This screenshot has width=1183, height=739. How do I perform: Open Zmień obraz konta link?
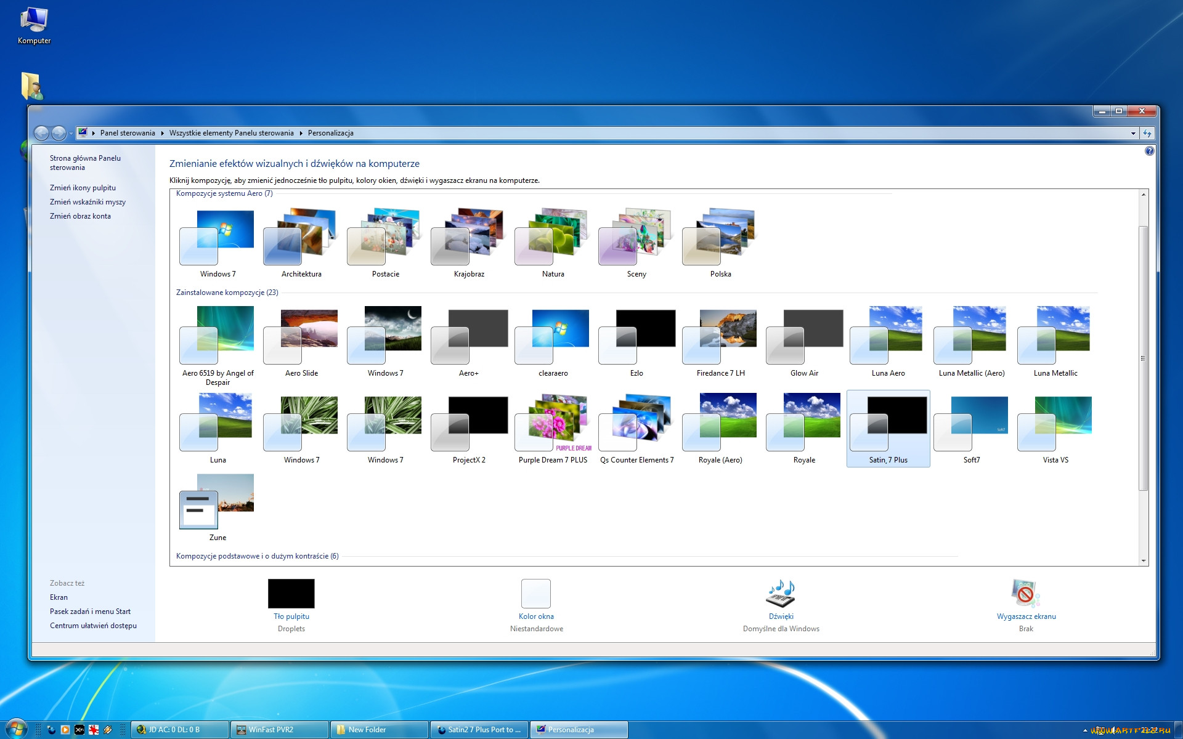coord(80,216)
